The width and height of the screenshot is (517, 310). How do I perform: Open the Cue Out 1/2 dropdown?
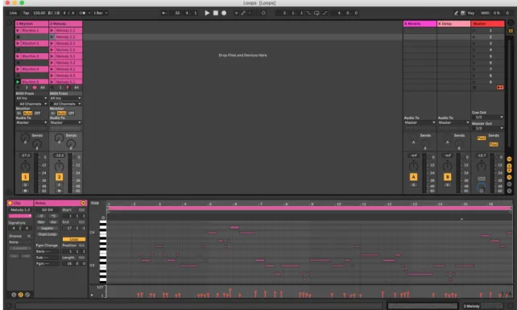[488, 118]
